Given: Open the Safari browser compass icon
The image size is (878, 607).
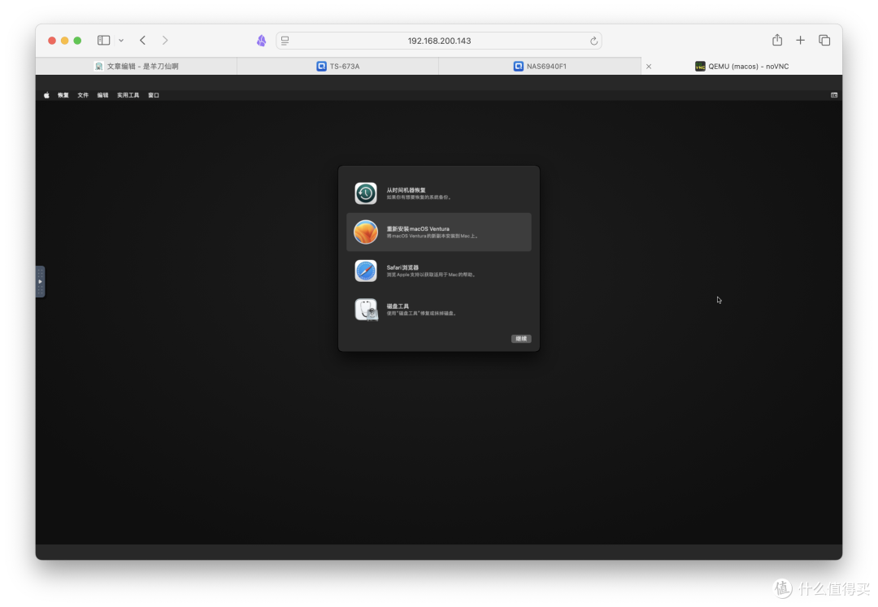Looking at the screenshot, I should point(366,271).
